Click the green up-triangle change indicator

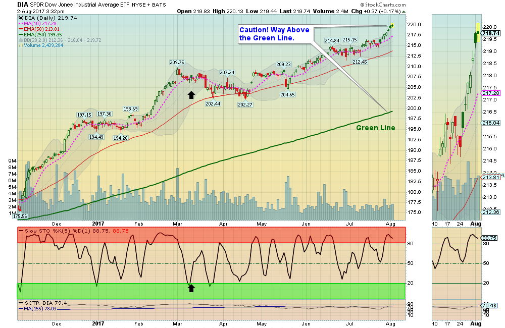(x=404, y=12)
